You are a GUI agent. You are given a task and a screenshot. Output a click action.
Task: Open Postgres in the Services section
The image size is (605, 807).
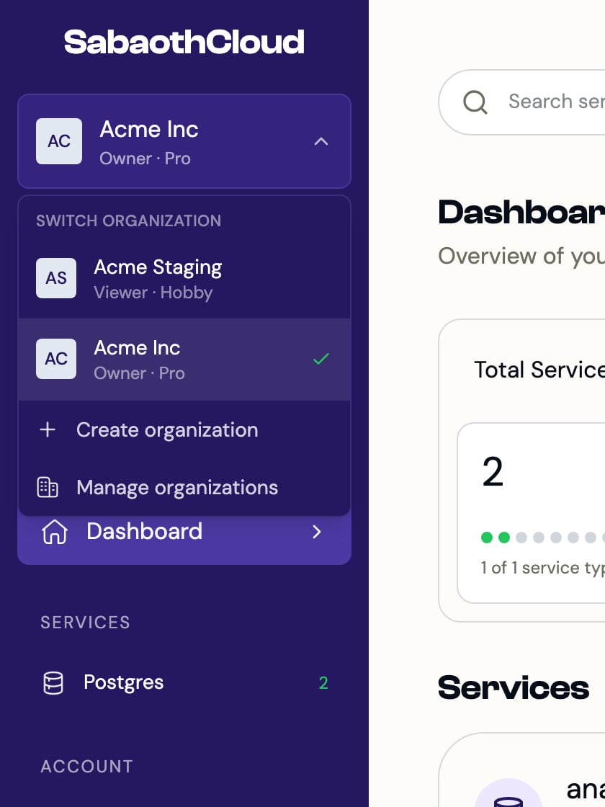pyautogui.click(x=184, y=682)
